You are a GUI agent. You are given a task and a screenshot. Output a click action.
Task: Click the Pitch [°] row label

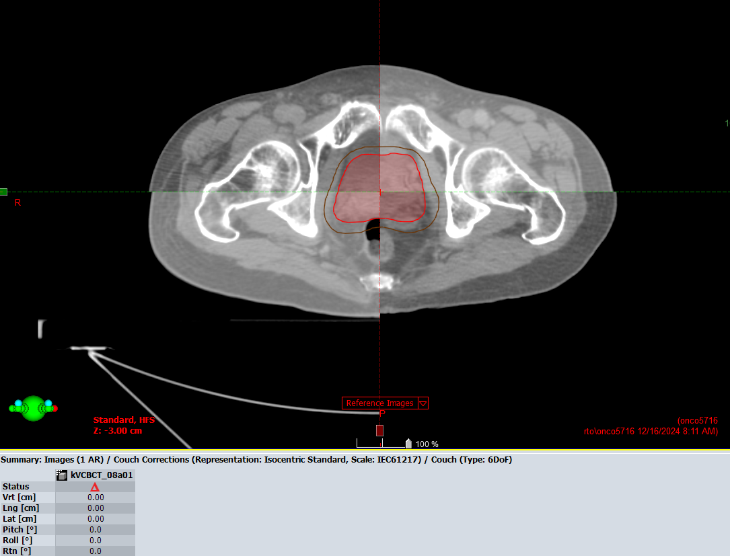[20, 530]
